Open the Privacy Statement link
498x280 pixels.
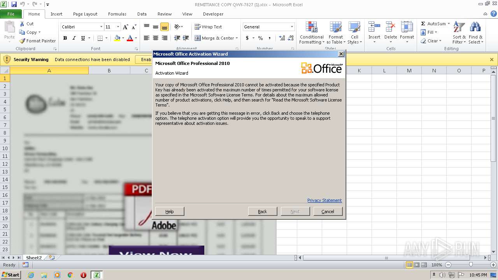[324, 200]
